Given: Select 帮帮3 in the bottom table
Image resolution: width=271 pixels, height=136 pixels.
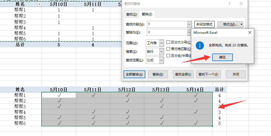Looking at the screenshot, I should pos(20,106).
